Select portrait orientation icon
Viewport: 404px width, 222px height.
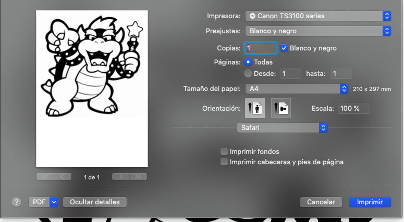[255, 108]
